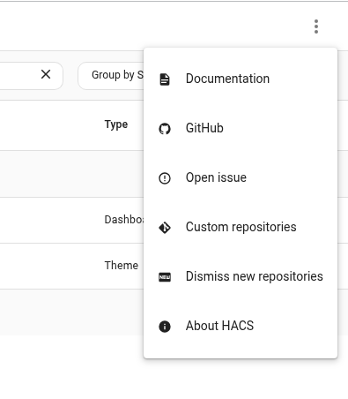Expand the Group by dropdown
The width and height of the screenshot is (348, 399).
111,76
